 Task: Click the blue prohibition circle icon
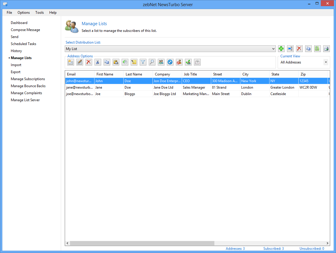(170, 62)
